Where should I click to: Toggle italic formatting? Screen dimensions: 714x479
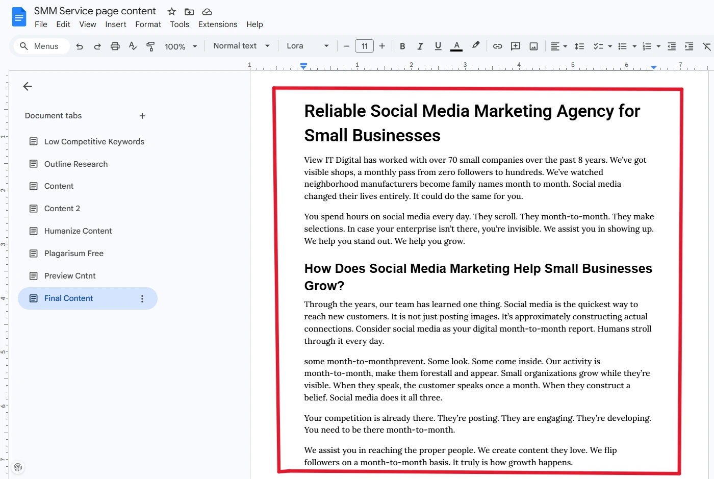(420, 46)
